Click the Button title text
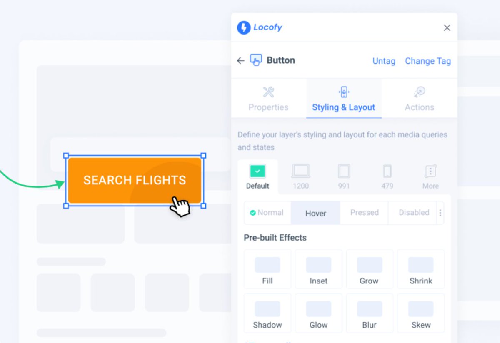Viewport: 500px width, 343px height. (281, 60)
